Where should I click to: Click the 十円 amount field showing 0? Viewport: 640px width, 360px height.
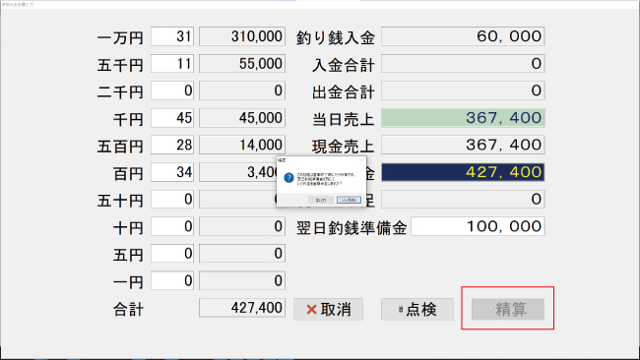tap(242, 226)
